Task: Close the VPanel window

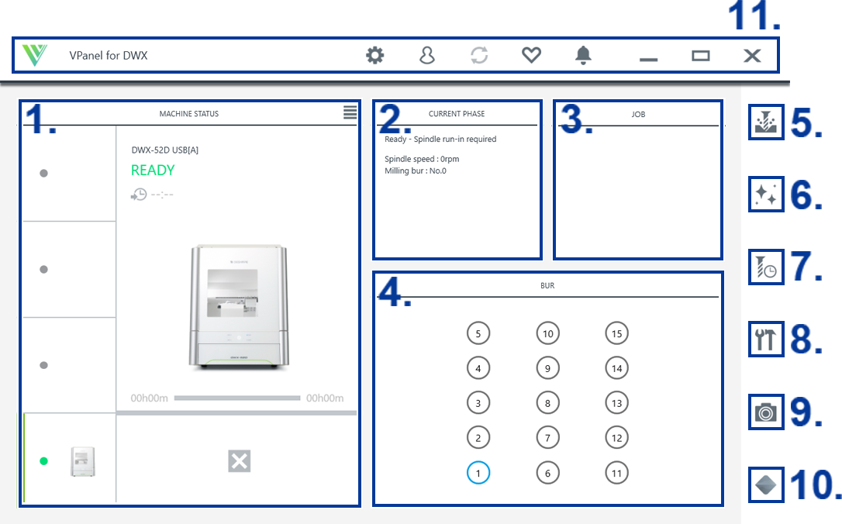Action: tap(752, 55)
